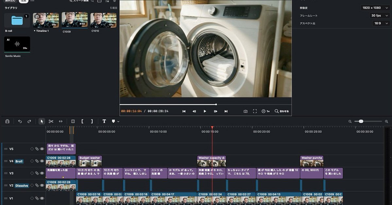Click the スマート検索 smart search button
392x205 pixels.
click(x=79, y=1)
